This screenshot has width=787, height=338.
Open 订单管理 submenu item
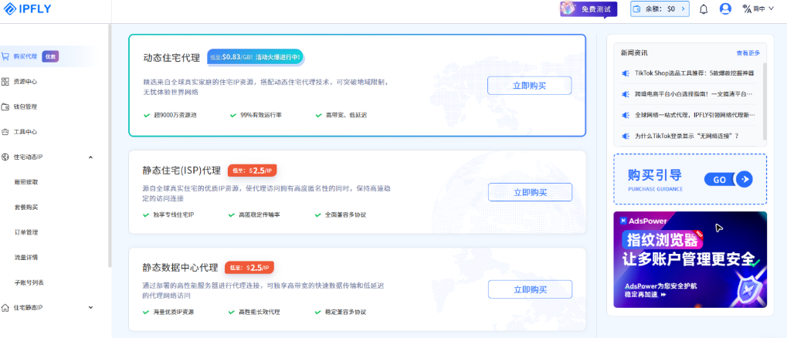26,232
